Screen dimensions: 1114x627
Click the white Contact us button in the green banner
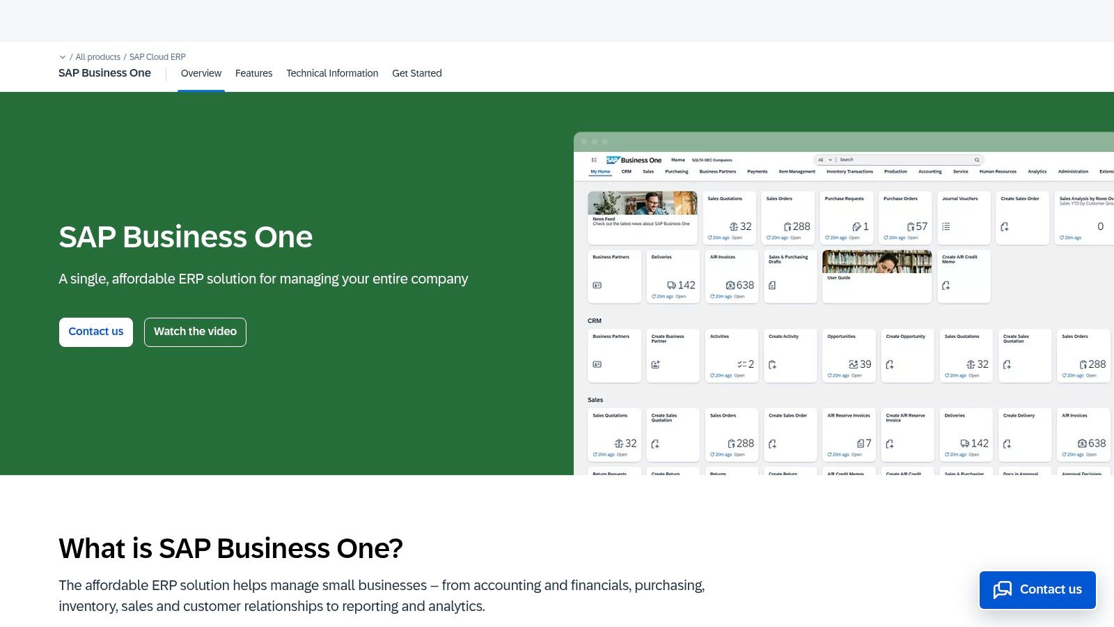(x=96, y=332)
